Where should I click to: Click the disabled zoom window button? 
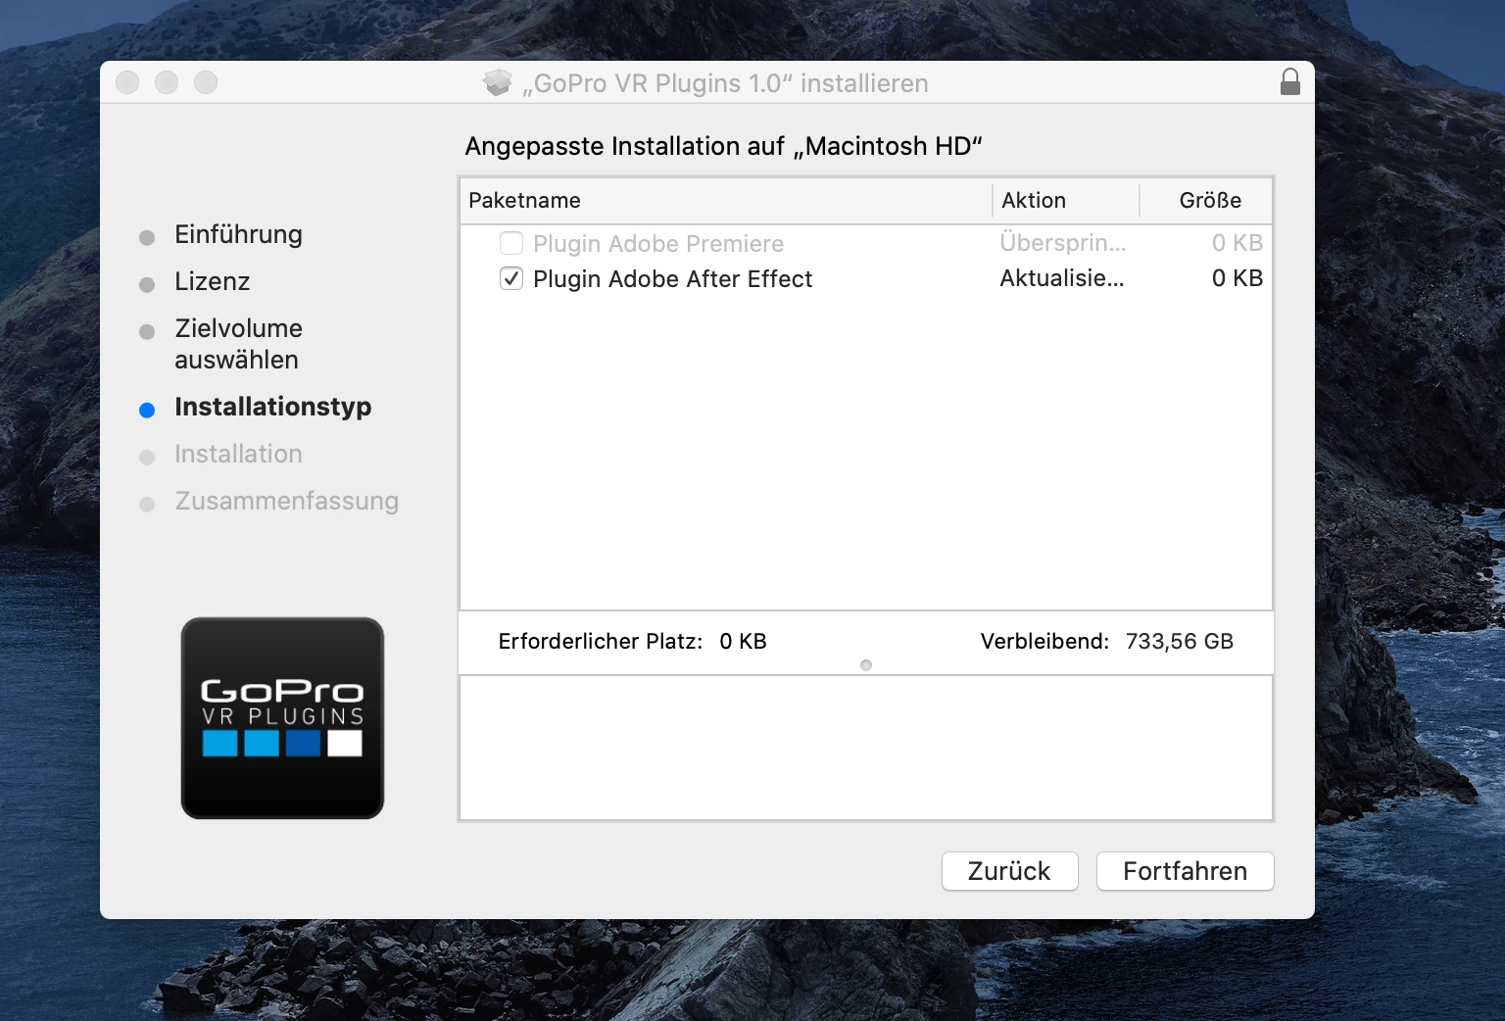point(206,82)
